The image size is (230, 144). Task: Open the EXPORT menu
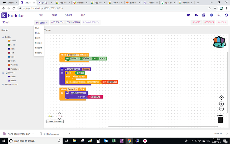pos(68,15)
